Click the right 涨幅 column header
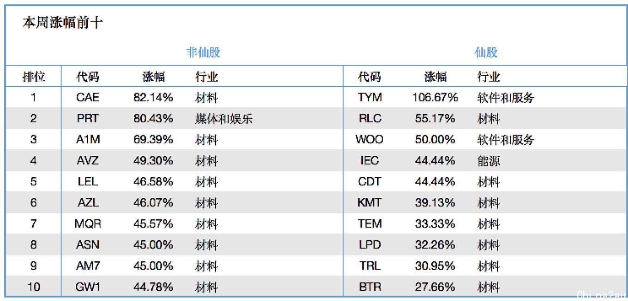 pyautogui.click(x=436, y=77)
